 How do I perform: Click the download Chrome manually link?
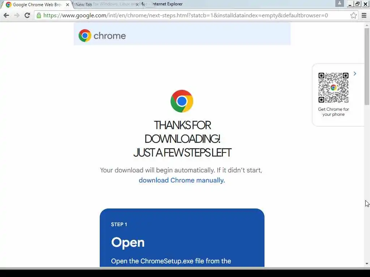(182, 180)
